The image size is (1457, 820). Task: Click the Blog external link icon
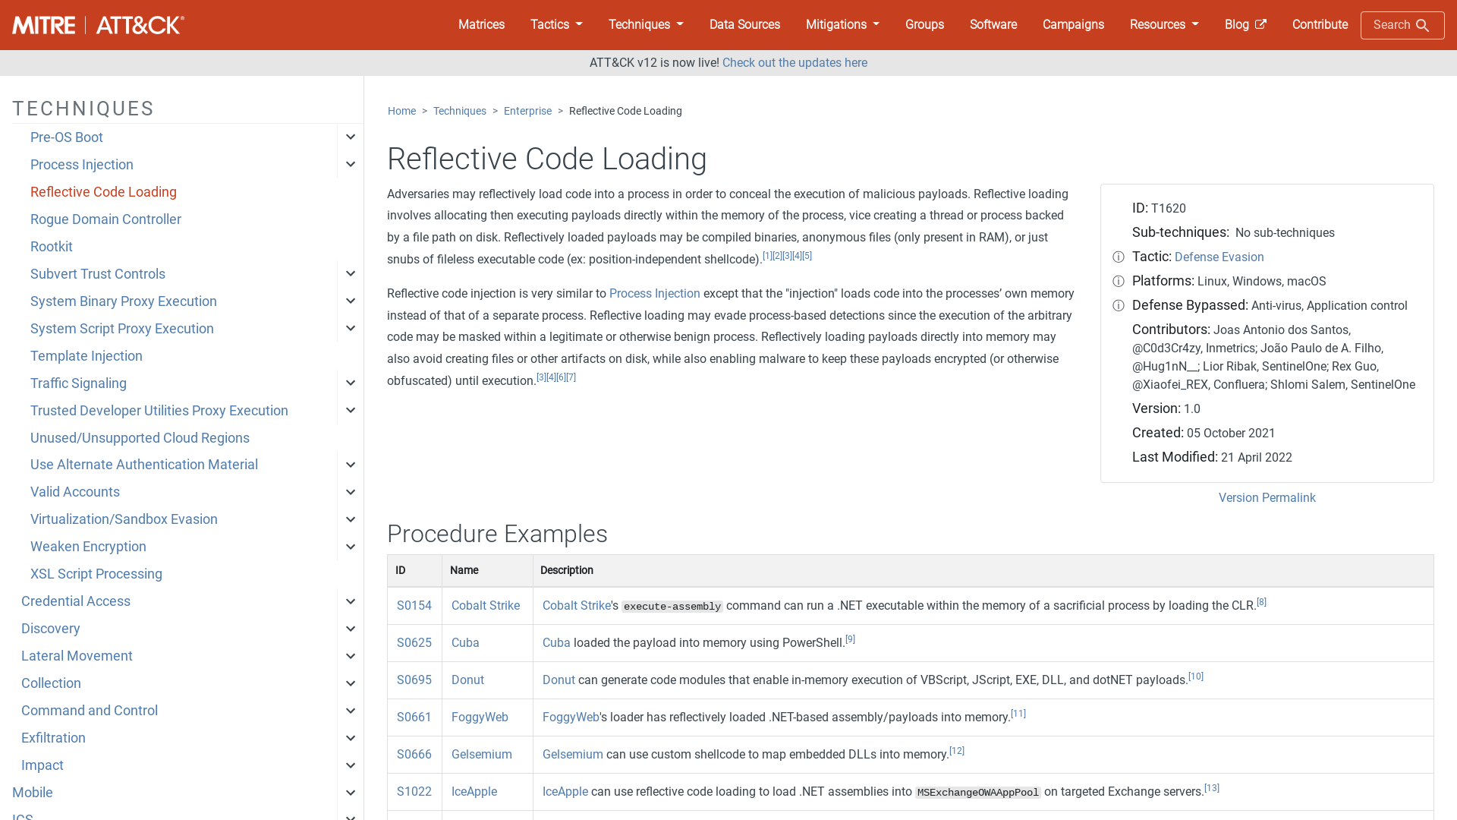pyautogui.click(x=1260, y=24)
